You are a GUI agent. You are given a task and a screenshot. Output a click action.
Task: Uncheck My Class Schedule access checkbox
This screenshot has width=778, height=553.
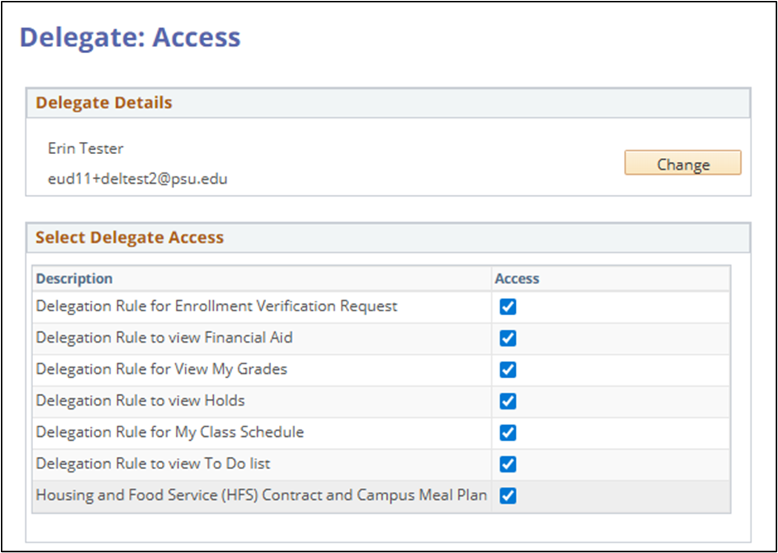[508, 433]
